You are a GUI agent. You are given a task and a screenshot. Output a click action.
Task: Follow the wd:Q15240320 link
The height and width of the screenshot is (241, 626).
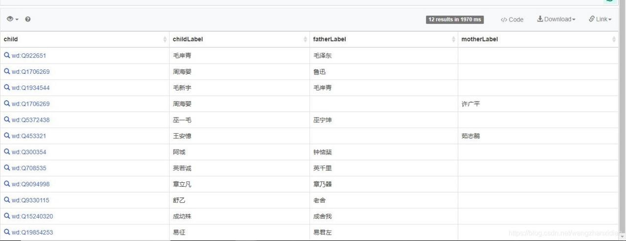(32, 217)
